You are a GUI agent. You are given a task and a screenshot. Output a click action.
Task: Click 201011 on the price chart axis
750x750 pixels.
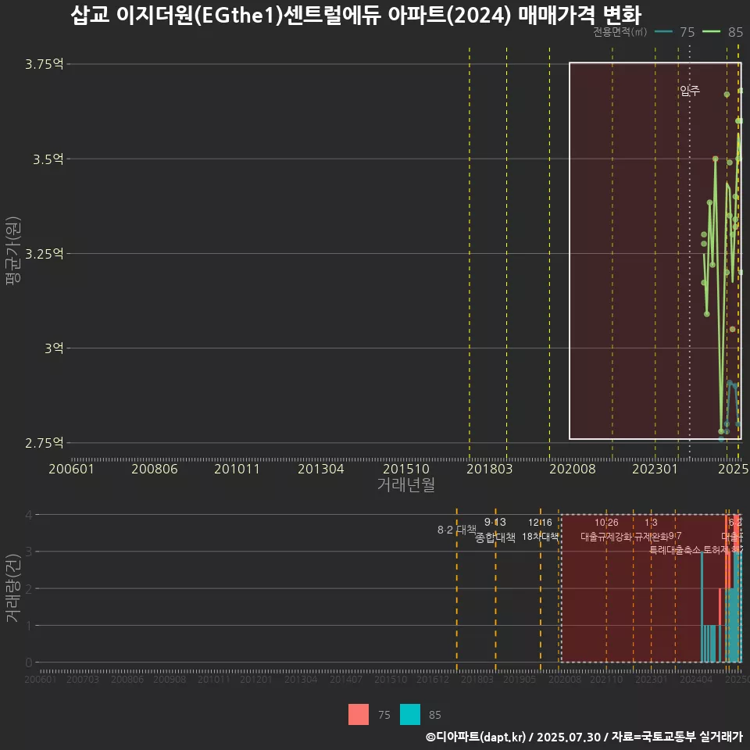pos(237,469)
